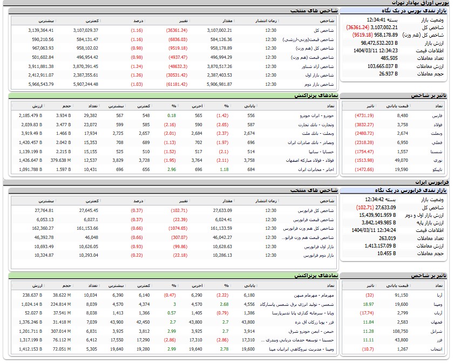Select the شاخص کل فرابورس index row

point(320,210)
